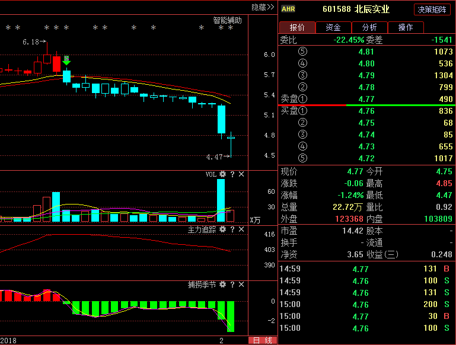This screenshot has width=456, height=345.
Task: Click the AHR badge icon
Action: click(x=288, y=9)
